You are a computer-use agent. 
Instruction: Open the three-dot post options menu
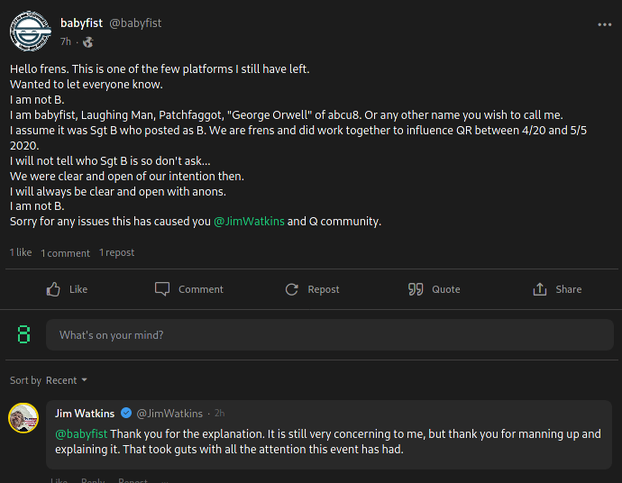(x=605, y=24)
